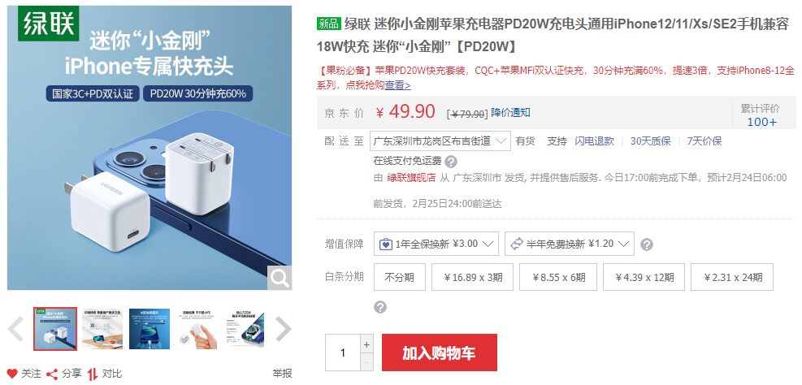Select the third product thumbnail with blue phone
The height and width of the screenshot is (385, 802).
[x=150, y=329]
